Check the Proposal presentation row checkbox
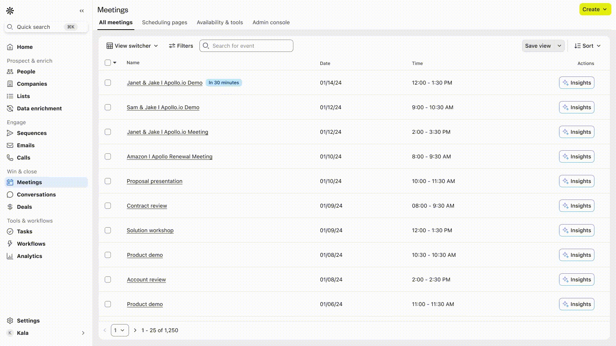 tap(108, 181)
